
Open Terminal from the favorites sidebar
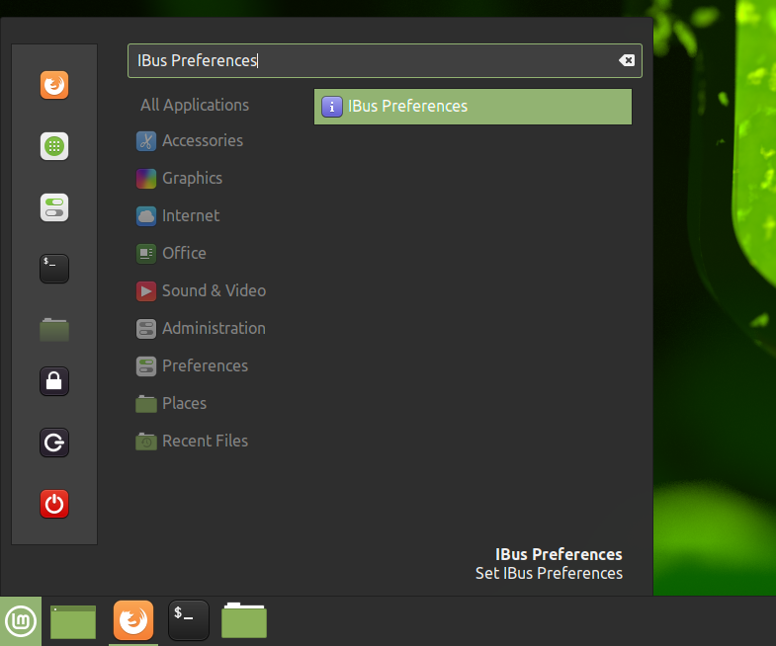coord(54,269)
